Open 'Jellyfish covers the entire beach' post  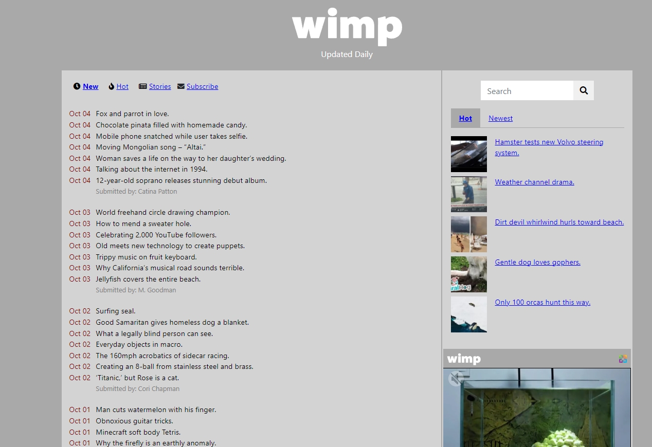[148, 279]
